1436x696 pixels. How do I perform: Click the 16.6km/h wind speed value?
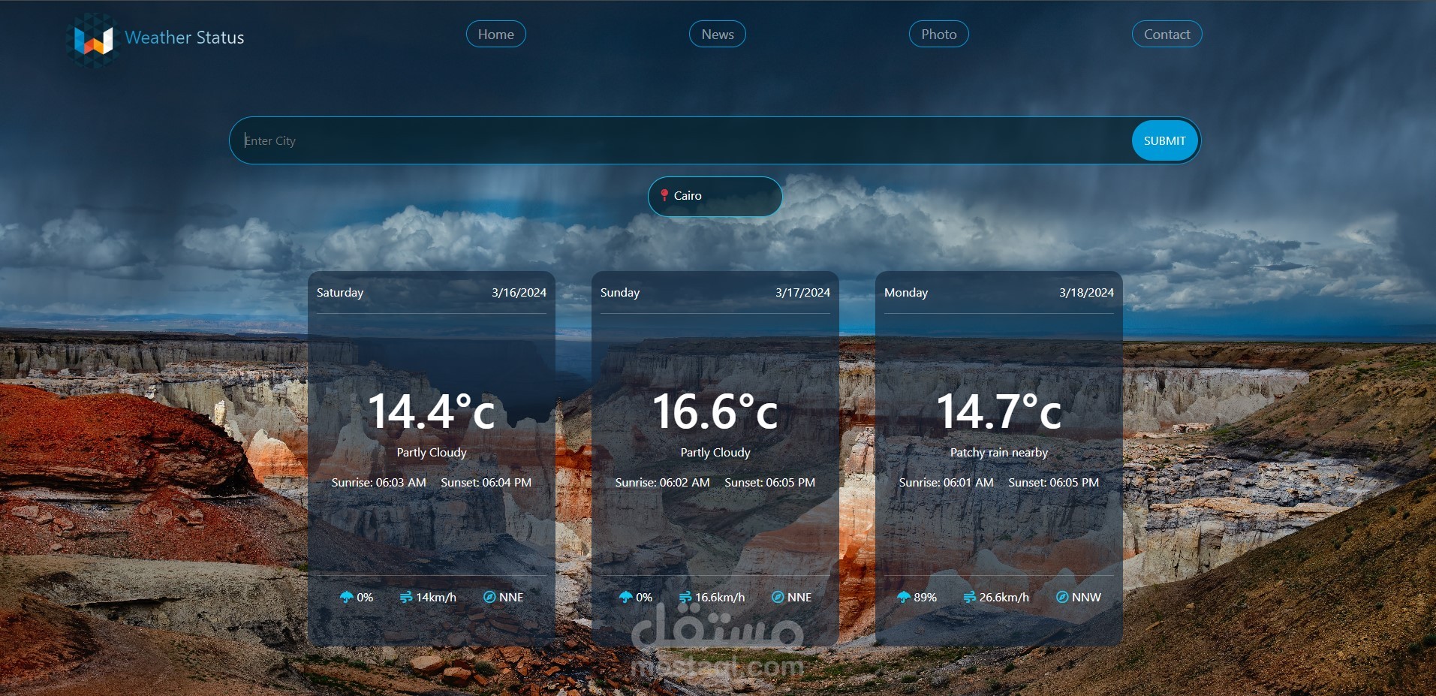pyautogui.click(x=720, y=597)
